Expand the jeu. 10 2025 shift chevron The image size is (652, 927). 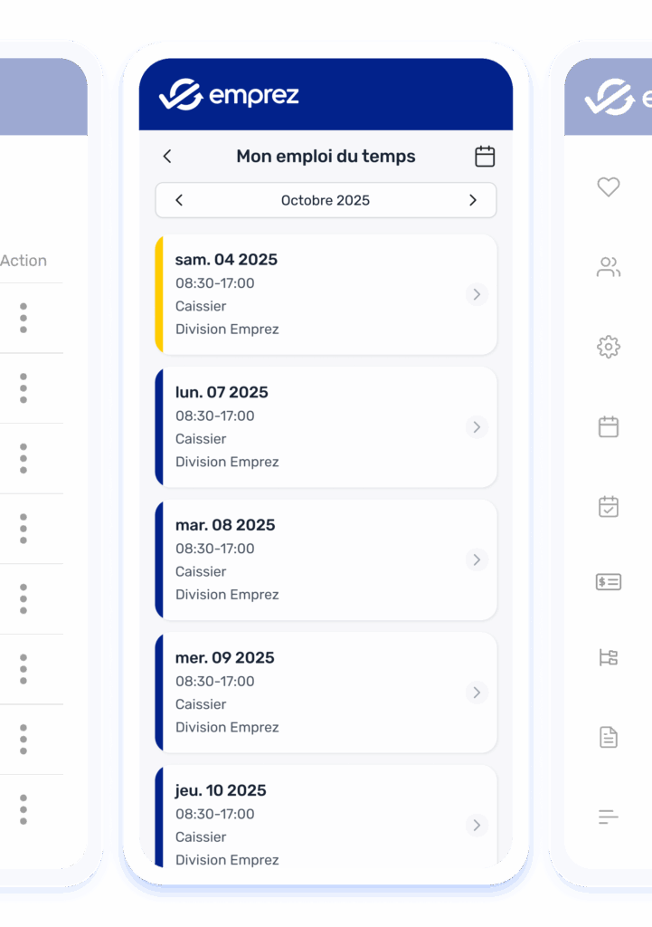point(477,825)
